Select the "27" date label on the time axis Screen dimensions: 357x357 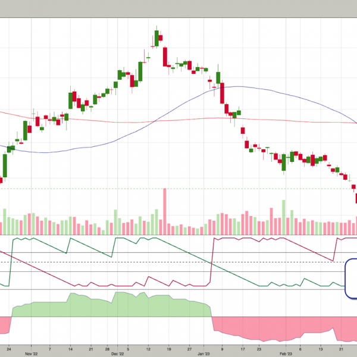click(189, 349)
